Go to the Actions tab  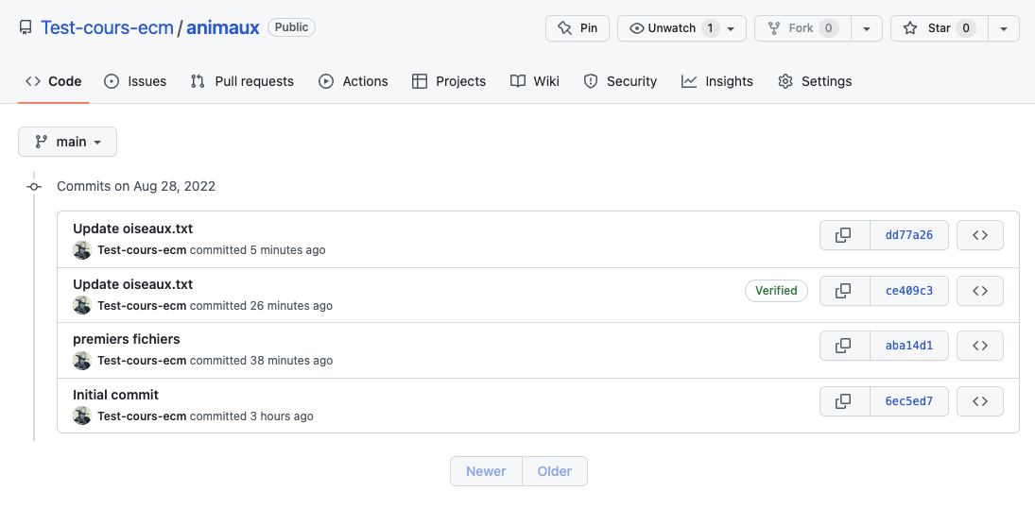click(x=354, y=81)
